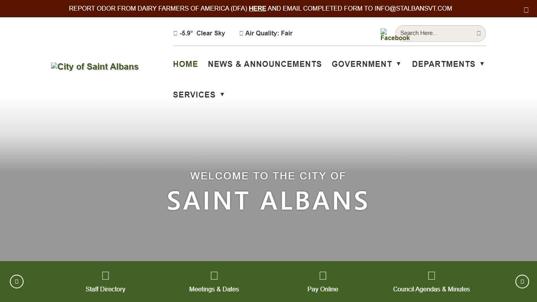This screenshot has width=537, height=302.
Task: Select the Staff Directory icon
Action: [x=105, y=275]
